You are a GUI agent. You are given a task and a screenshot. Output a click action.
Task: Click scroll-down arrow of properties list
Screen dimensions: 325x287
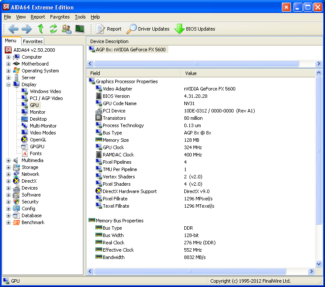click(x=319, y=264)
